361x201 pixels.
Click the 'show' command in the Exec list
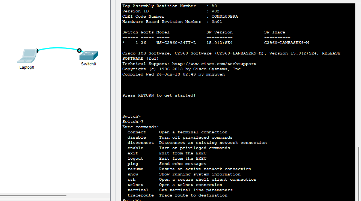pos(133,174)
